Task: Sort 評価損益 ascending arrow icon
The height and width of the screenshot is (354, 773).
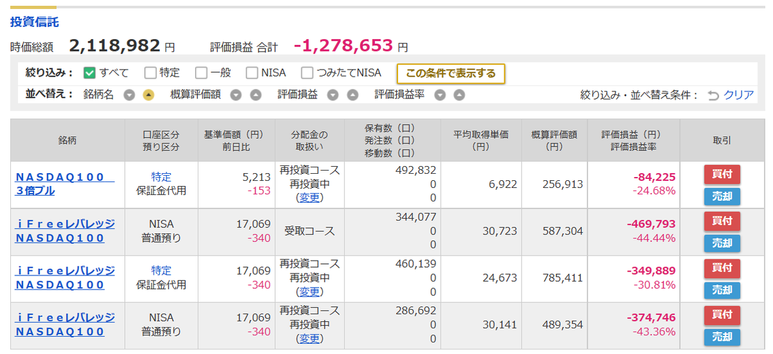Action: pos(352,95)
